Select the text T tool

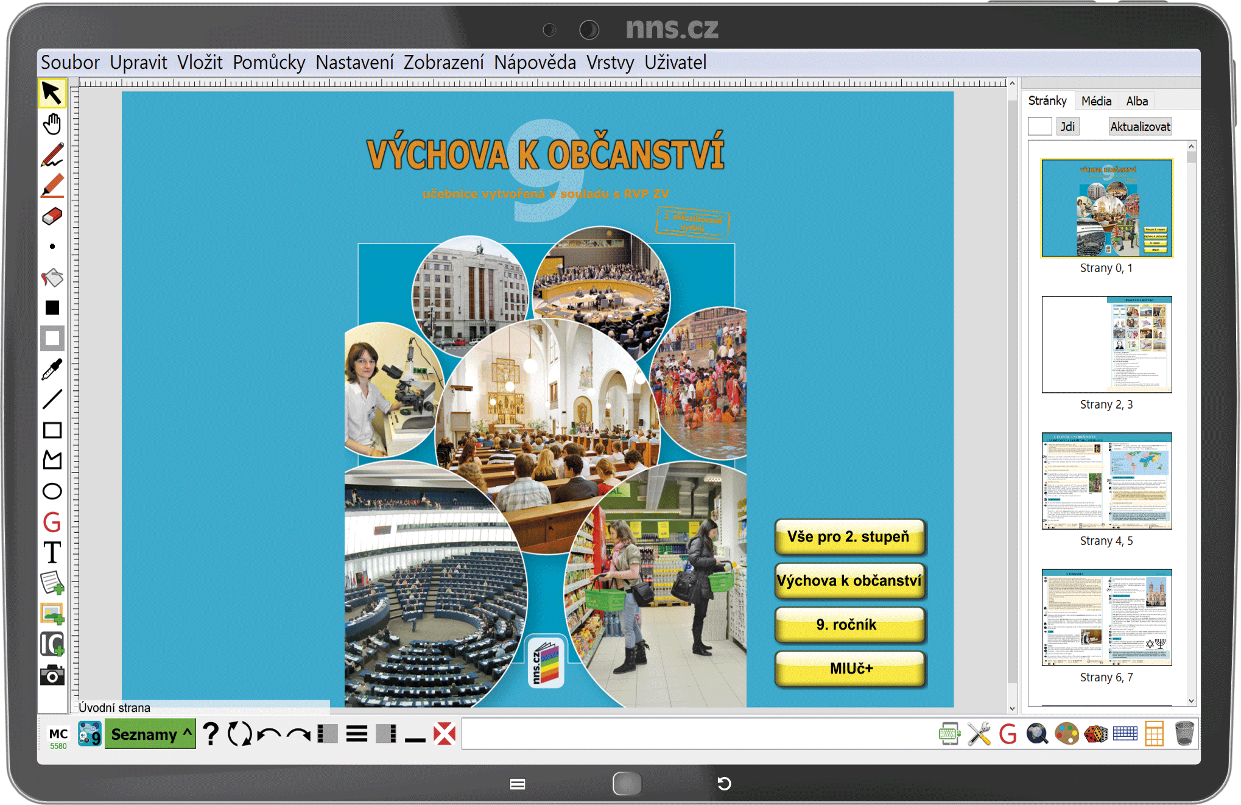[52, 553]
